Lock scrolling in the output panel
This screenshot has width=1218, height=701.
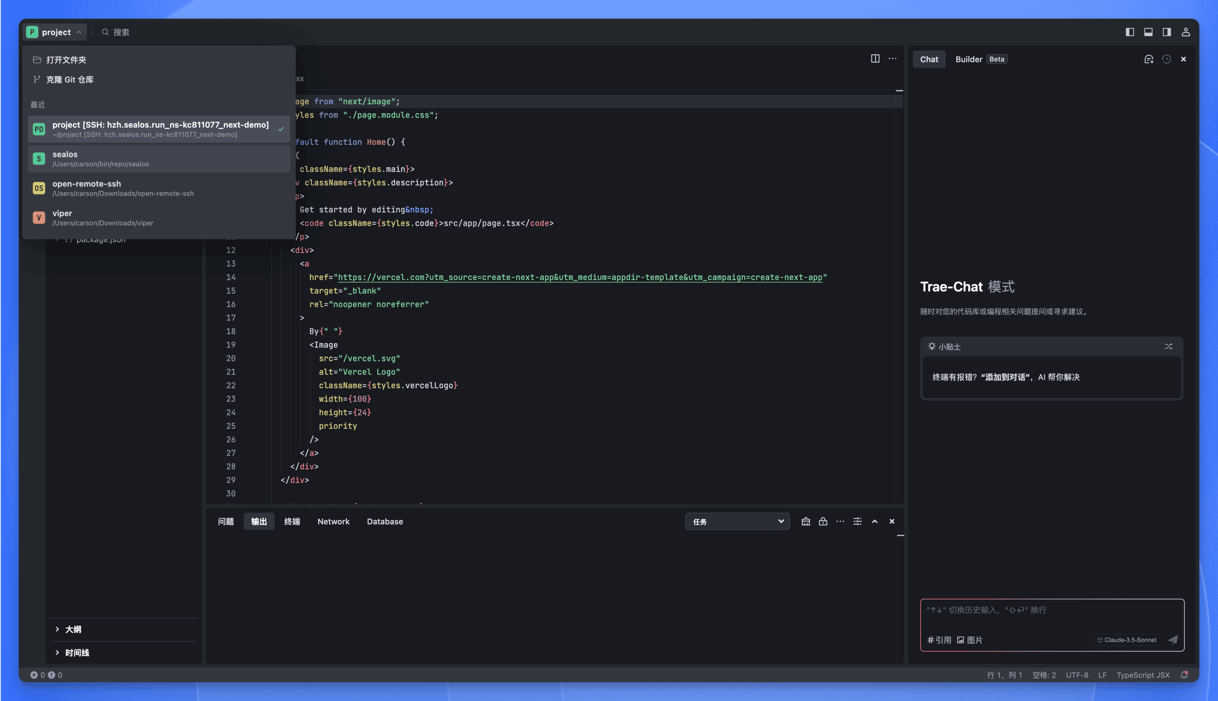[x=823, y=521]
